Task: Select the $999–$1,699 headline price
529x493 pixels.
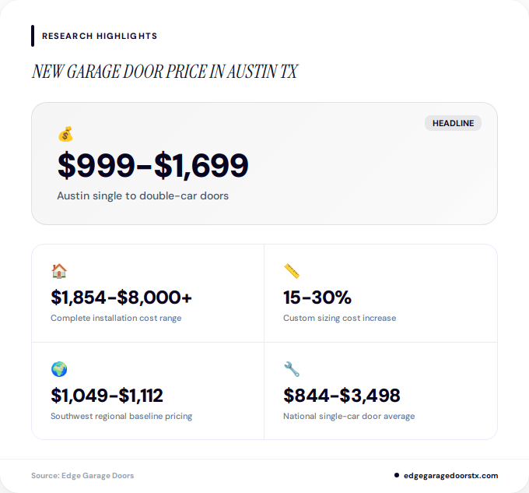Action: tap(152, 165)
